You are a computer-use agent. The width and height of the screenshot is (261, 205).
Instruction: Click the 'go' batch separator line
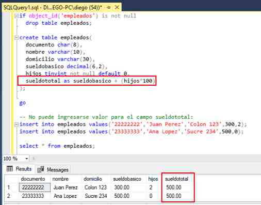23,103
